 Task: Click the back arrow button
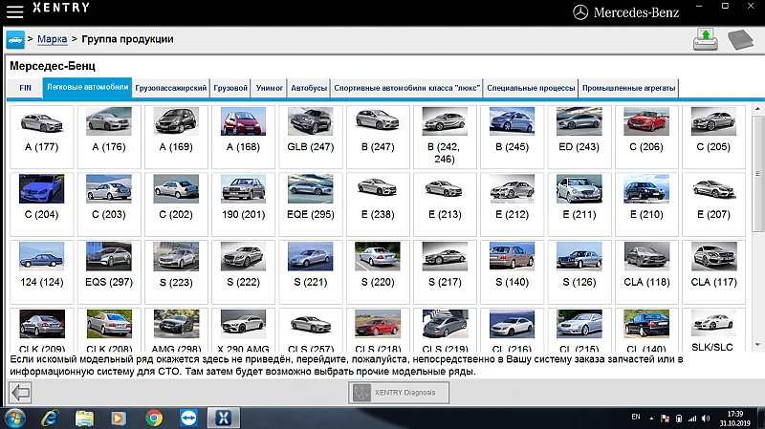(20, 393)
